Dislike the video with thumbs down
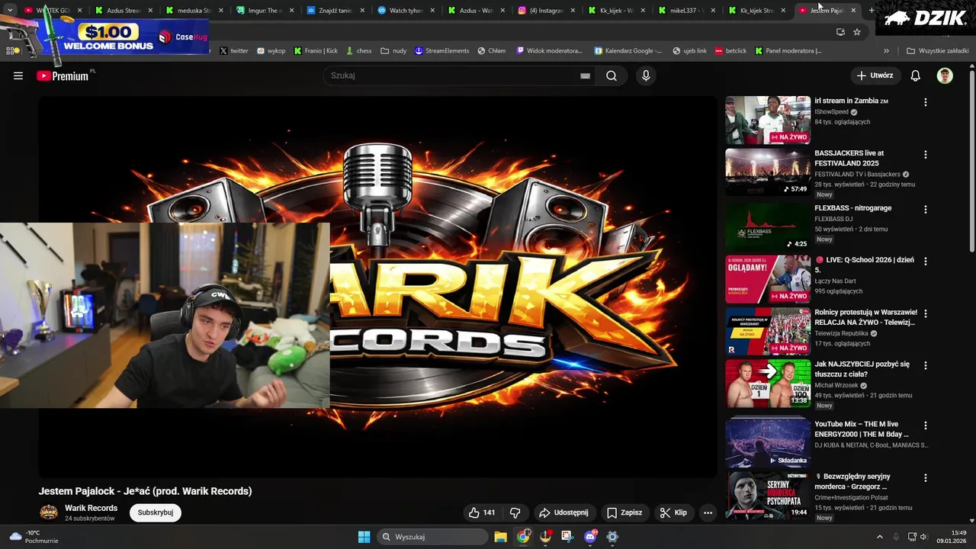Image resolution: width=976 pixels, height=549 pixels. point(515,512)
